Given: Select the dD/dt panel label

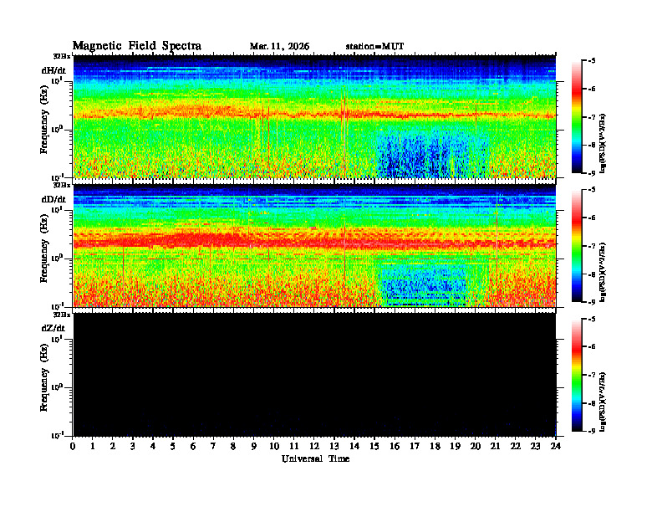Looking at the screenshot, I should point(53,199).
